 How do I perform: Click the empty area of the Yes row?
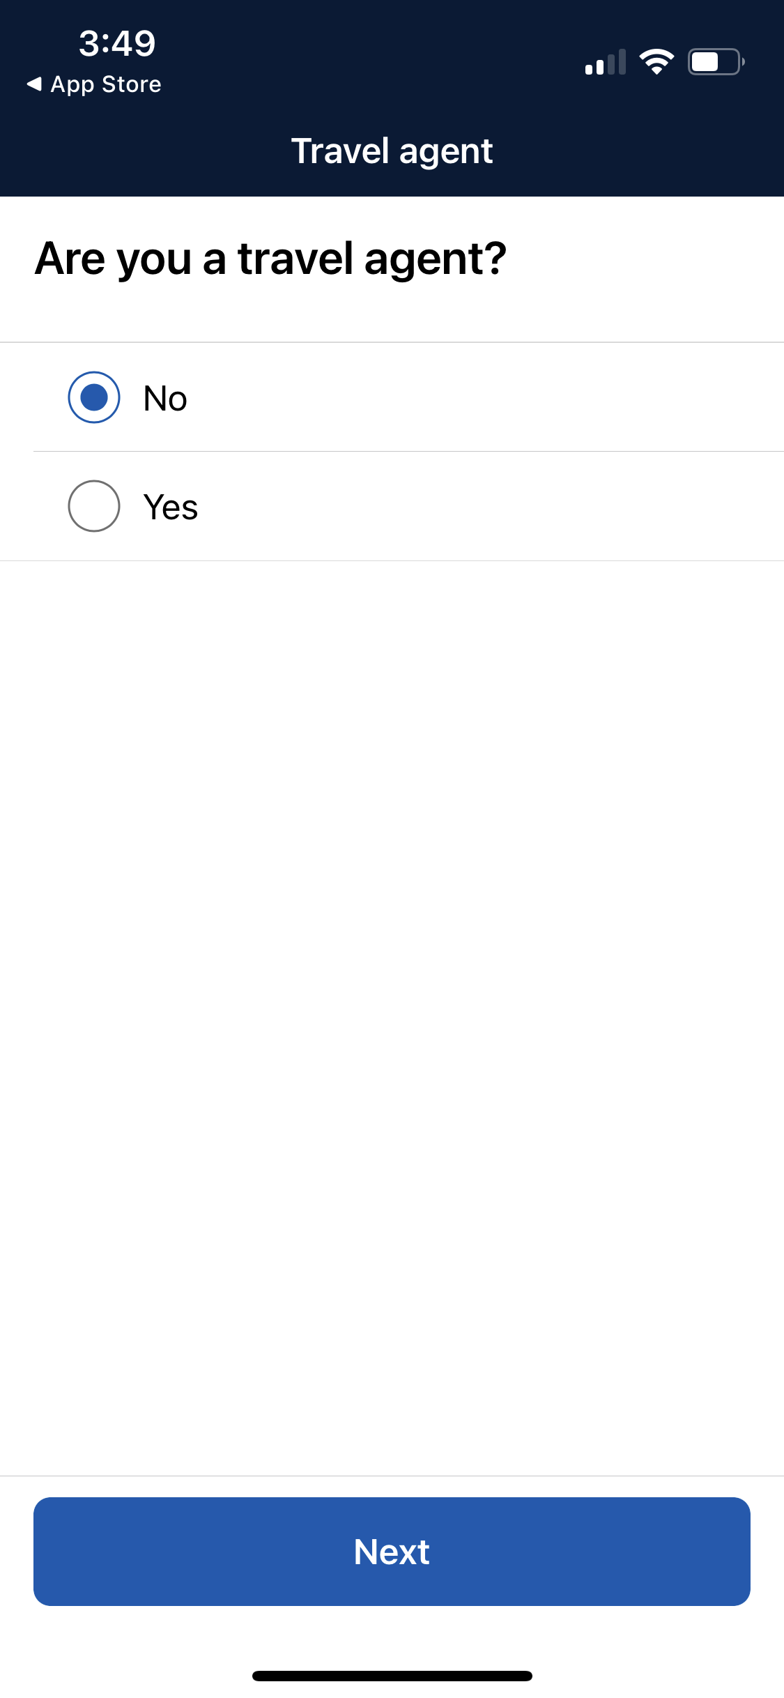(488, 506)
